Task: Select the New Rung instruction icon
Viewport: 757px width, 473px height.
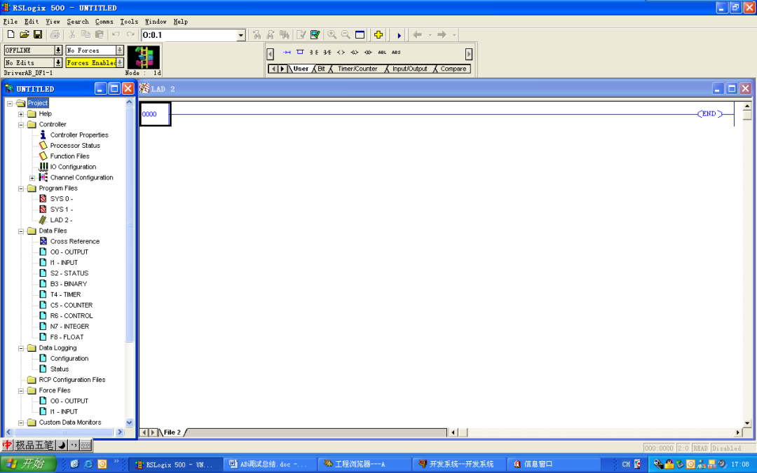Action: (287, 52)
